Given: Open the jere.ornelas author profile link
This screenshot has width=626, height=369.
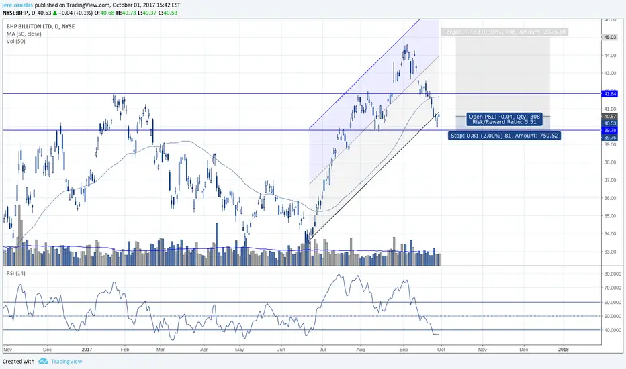Looking at the screenshot, I should tap(18, 5).
